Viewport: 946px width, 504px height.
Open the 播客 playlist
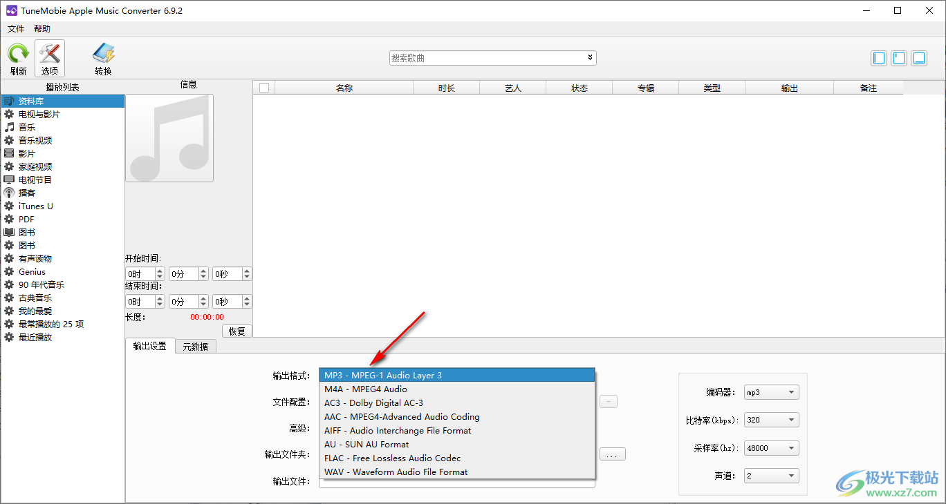click(x=63, y=193)
